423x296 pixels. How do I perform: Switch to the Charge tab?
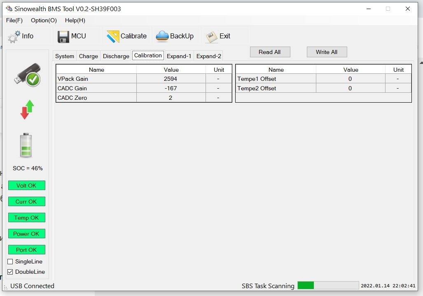[x=88, y=56]
